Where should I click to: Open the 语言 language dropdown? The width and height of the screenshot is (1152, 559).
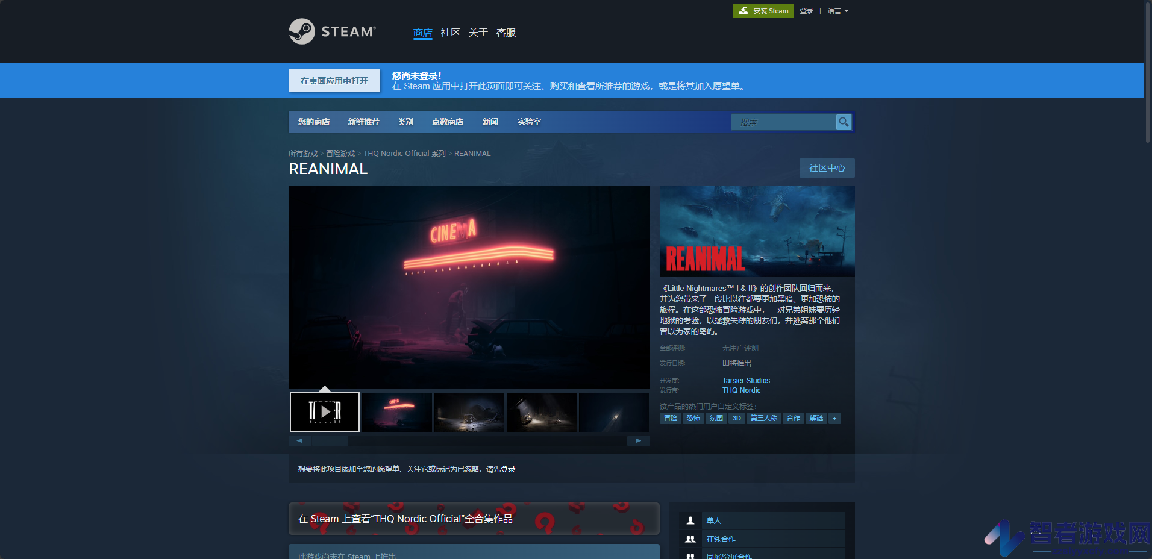837,11
